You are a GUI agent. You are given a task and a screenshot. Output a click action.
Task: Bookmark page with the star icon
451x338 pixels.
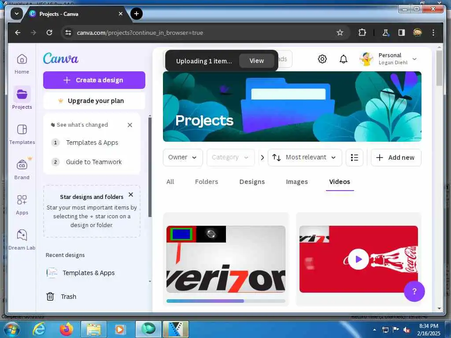(x=340, y=33)
